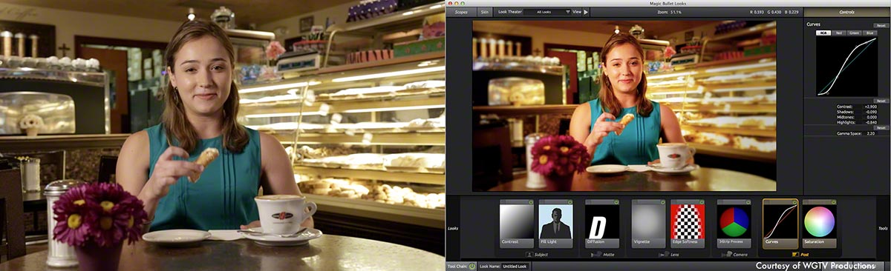Image resolution: width=891 pixels, height=271 pixels.
Task: Toggle the Skin overlay button
Action: click(484, 12)
